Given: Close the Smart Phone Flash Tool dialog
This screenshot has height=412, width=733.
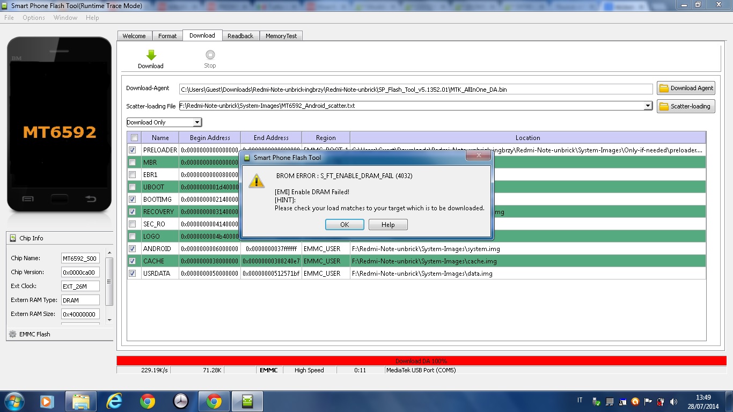Looking at the screenshot, I should (x=478, y=156).
